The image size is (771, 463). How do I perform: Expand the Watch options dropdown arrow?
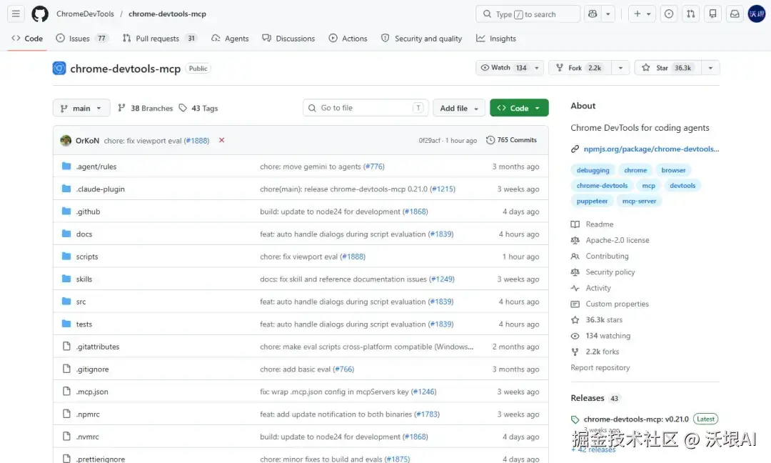[x=537, y=68]
